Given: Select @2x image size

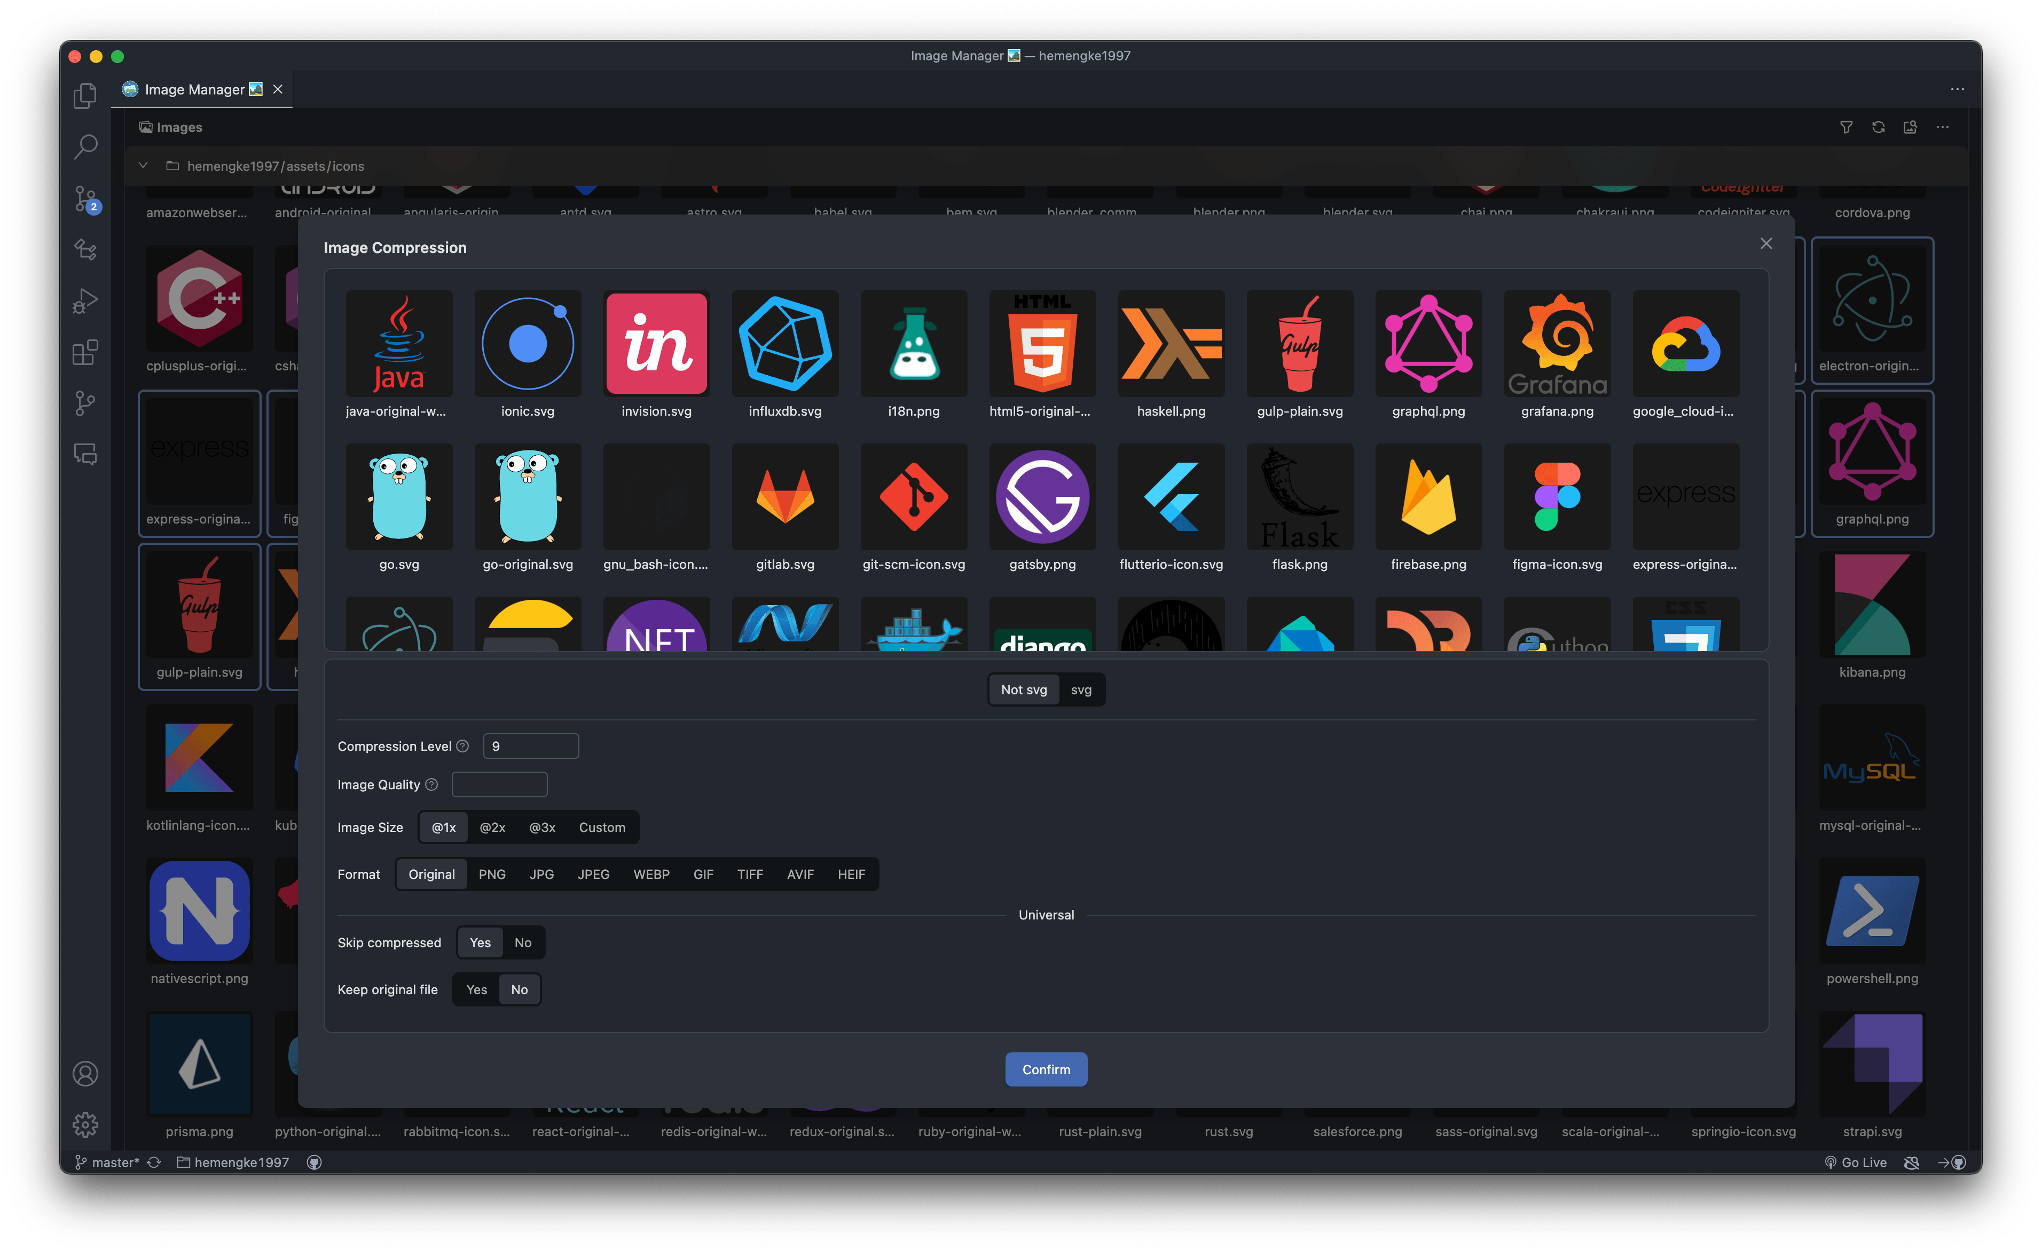Looking at the screenshot, I should pyautogui.click(x=492, y=827).
